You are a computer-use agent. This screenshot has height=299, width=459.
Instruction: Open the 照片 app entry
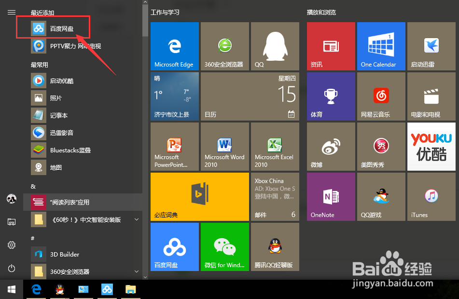click(x=83, y=98)
